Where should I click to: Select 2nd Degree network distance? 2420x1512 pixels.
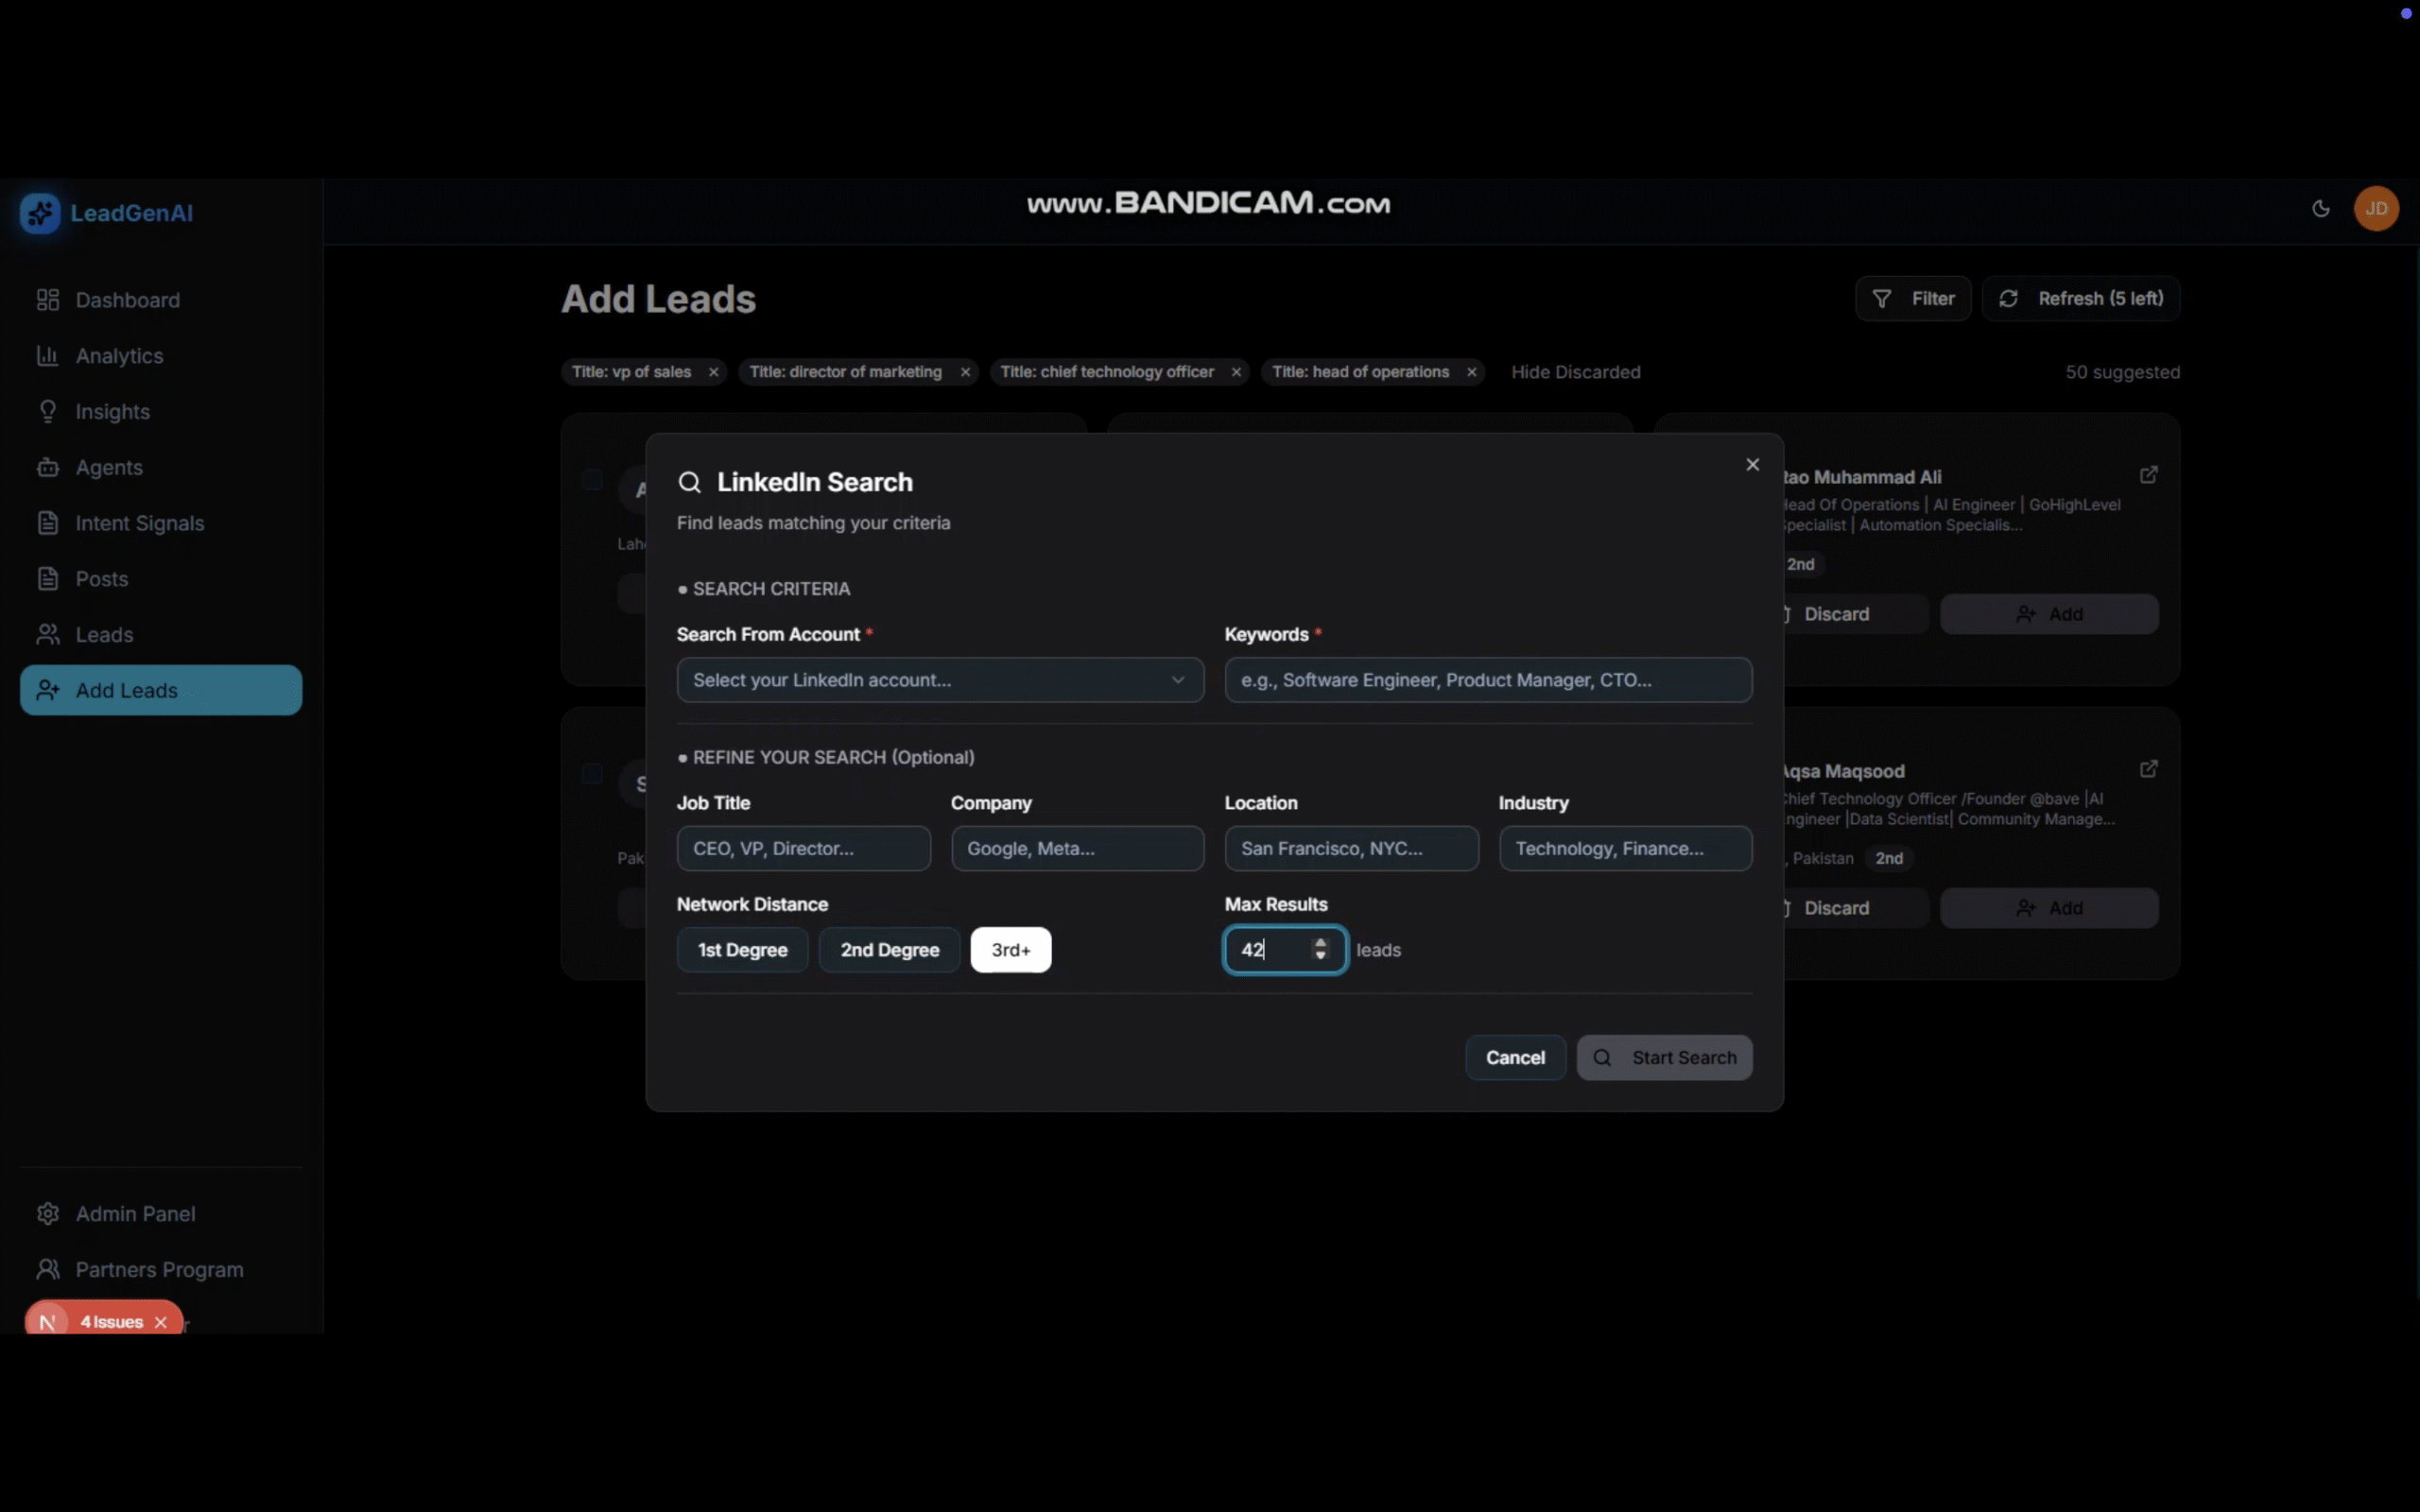pos(889,950)
